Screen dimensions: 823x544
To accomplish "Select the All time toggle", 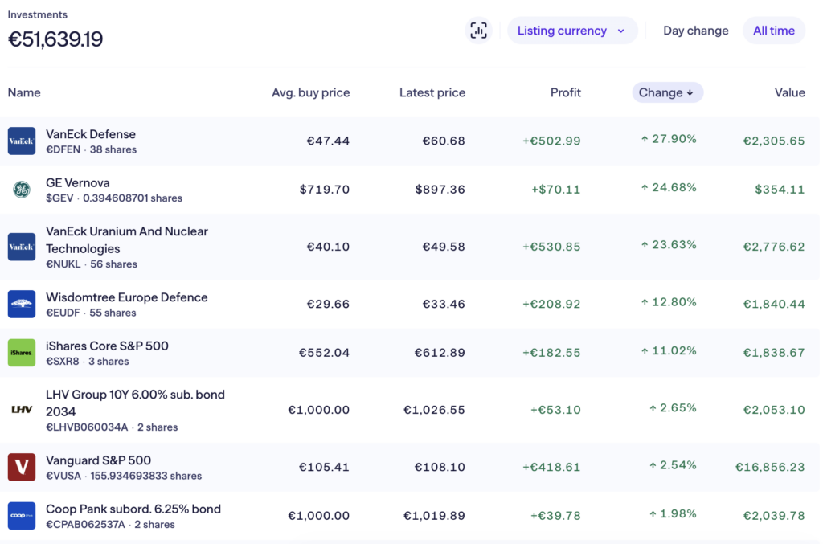I will [x=773, y=31].
